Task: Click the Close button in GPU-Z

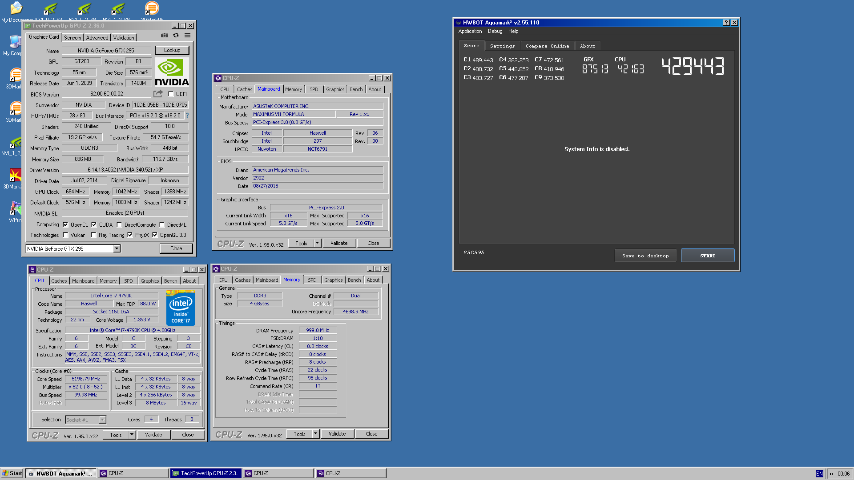Action: tap(176, 248)
